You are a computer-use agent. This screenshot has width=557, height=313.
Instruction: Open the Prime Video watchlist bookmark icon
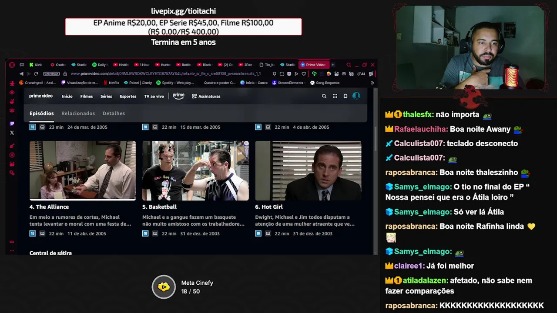[x=346, y=96]
